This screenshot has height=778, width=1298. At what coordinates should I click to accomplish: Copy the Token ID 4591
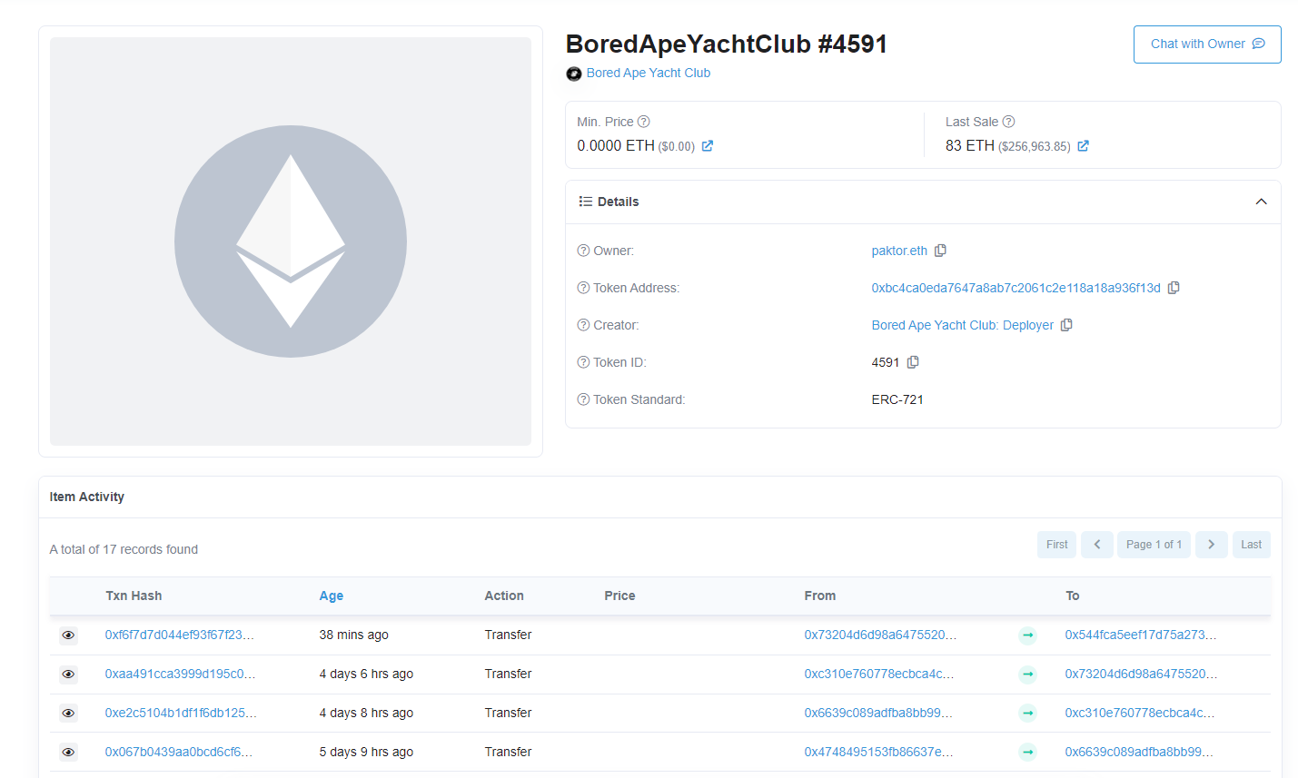913,362
